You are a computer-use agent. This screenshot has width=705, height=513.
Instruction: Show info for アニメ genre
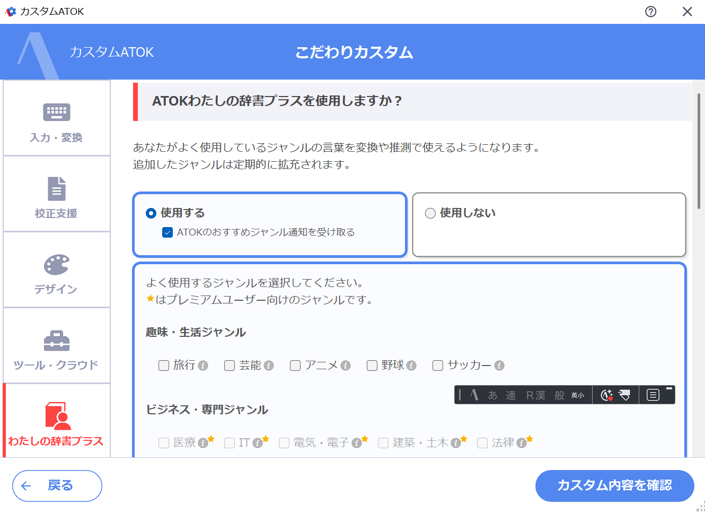pos(346,366)
